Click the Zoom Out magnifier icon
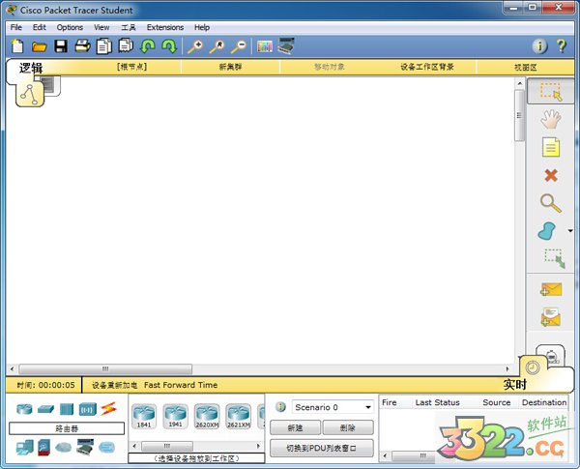 click(x=239, y=46)
